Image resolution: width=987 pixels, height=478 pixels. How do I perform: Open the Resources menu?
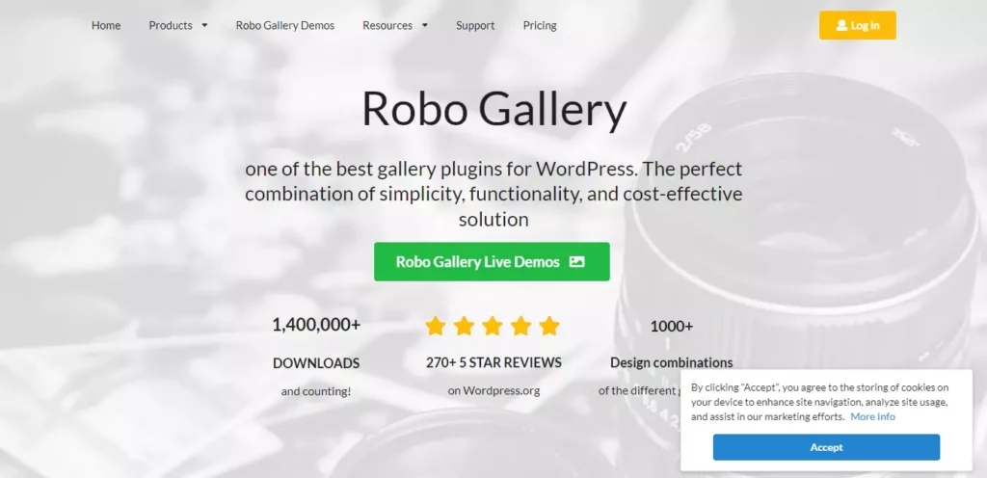coord(387,26)
